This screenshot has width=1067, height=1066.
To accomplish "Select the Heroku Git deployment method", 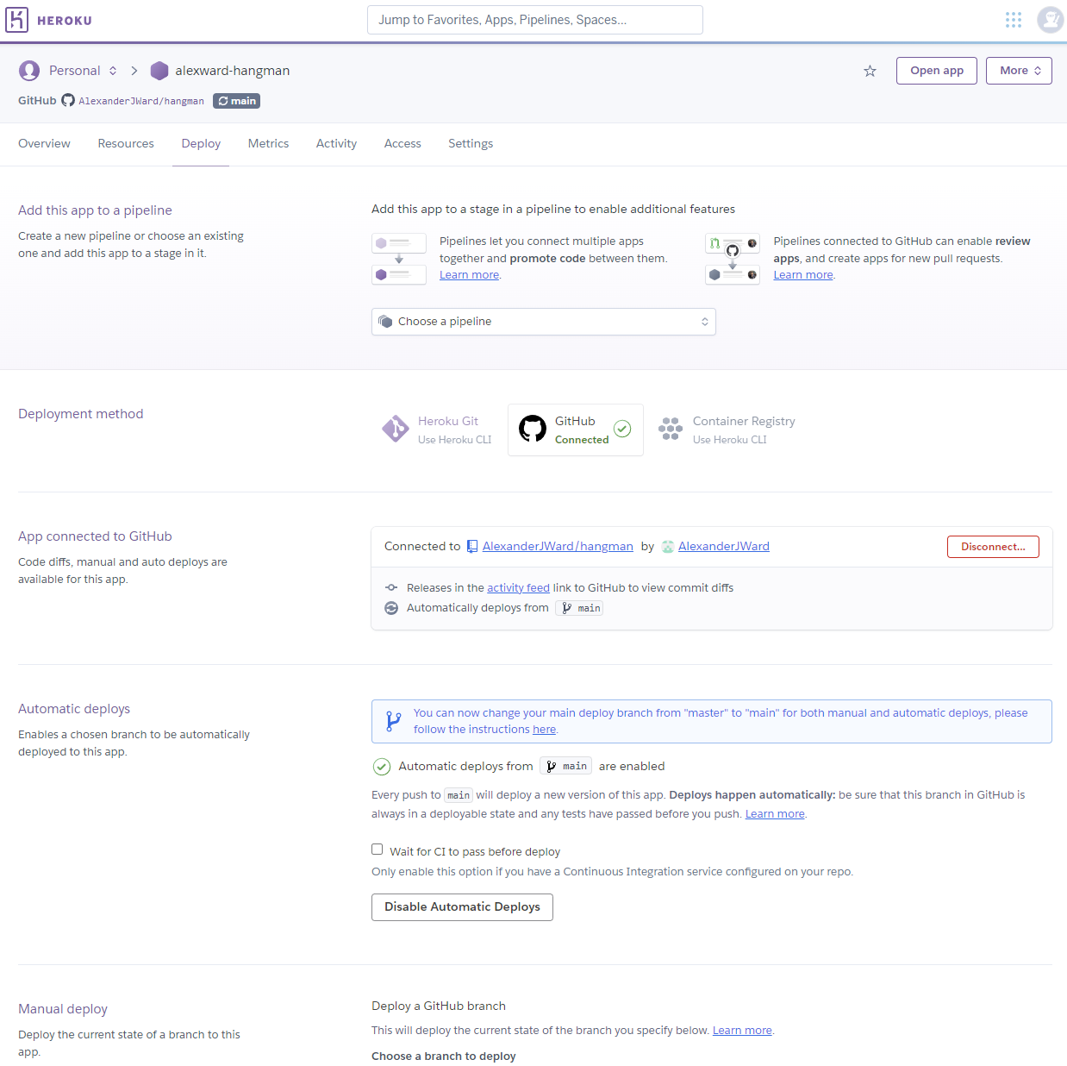I will coord(437,430).
